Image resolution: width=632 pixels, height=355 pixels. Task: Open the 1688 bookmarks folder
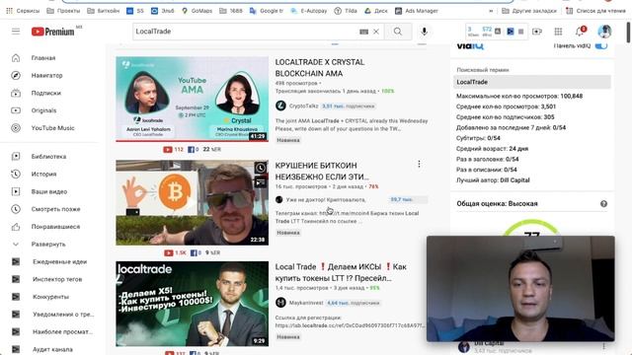(x=230, y=11)
